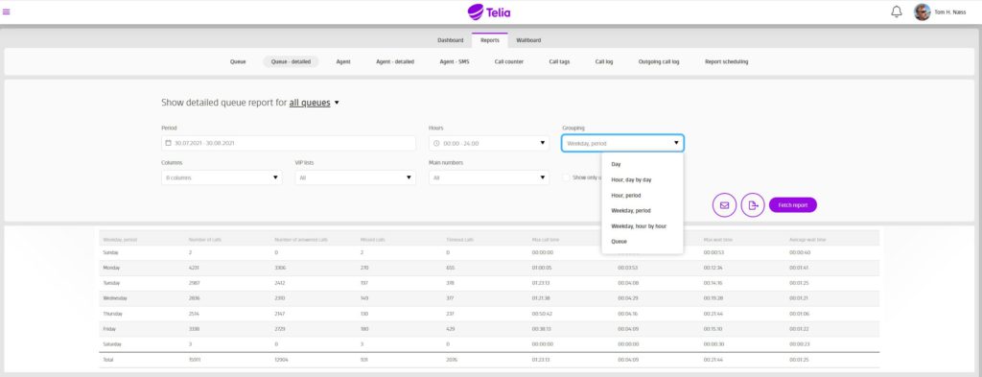Image resolution: width=982 pixels, height=377 pixels.
Task: Click the 'Timeout calls' column header
Action: [459, 240]
